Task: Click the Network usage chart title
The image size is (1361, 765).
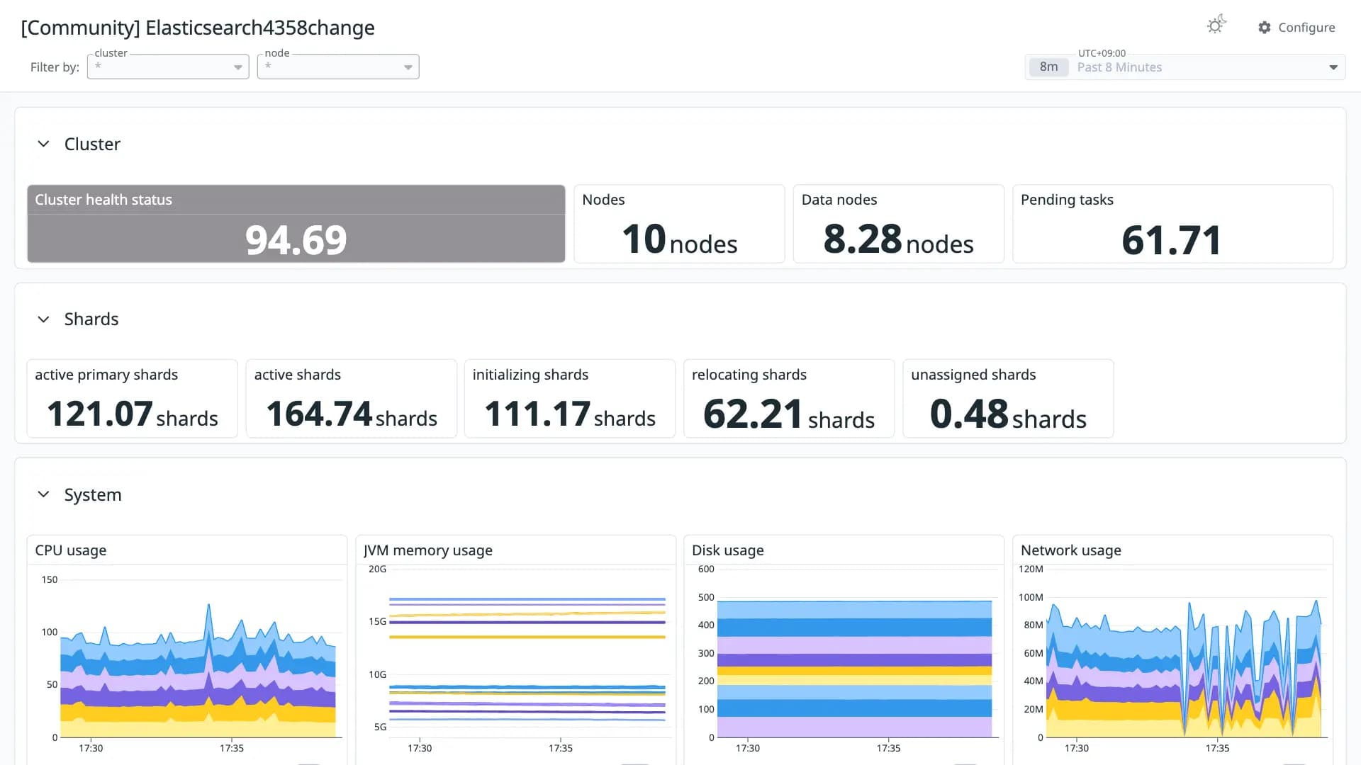Action: click(1071, 550)
